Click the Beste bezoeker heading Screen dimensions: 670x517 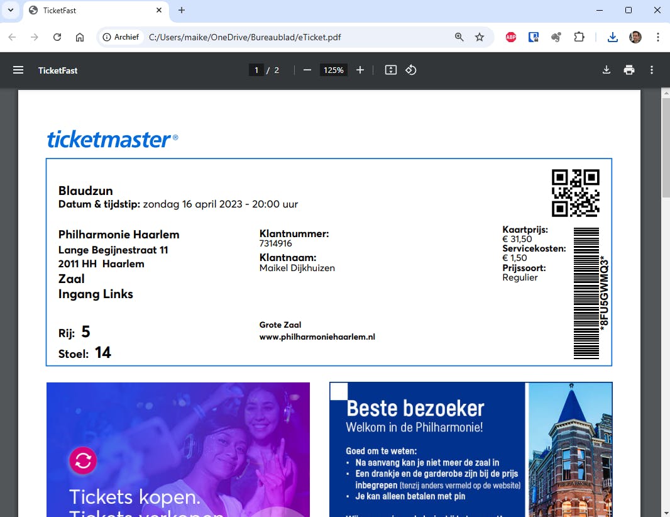415,408
